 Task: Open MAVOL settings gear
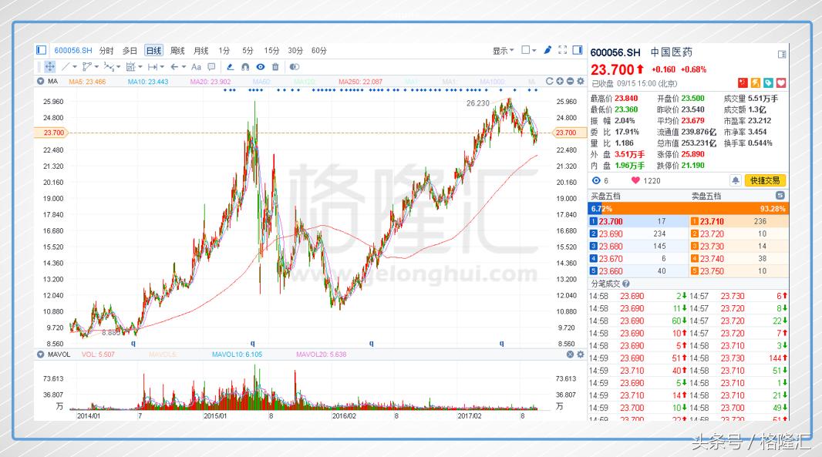pyautogui.click(x=581, y=355)
